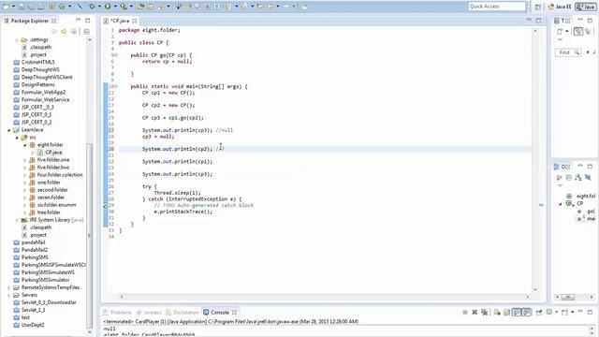The width and height of the screenshot is (599, 337).
Task: Collapse the LearnJava project node
Action: (x=8, y=130)
